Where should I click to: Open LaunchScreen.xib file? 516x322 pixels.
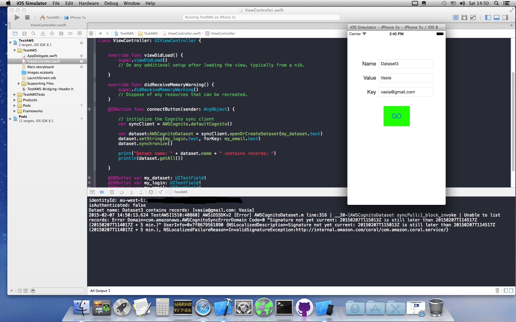41,78
